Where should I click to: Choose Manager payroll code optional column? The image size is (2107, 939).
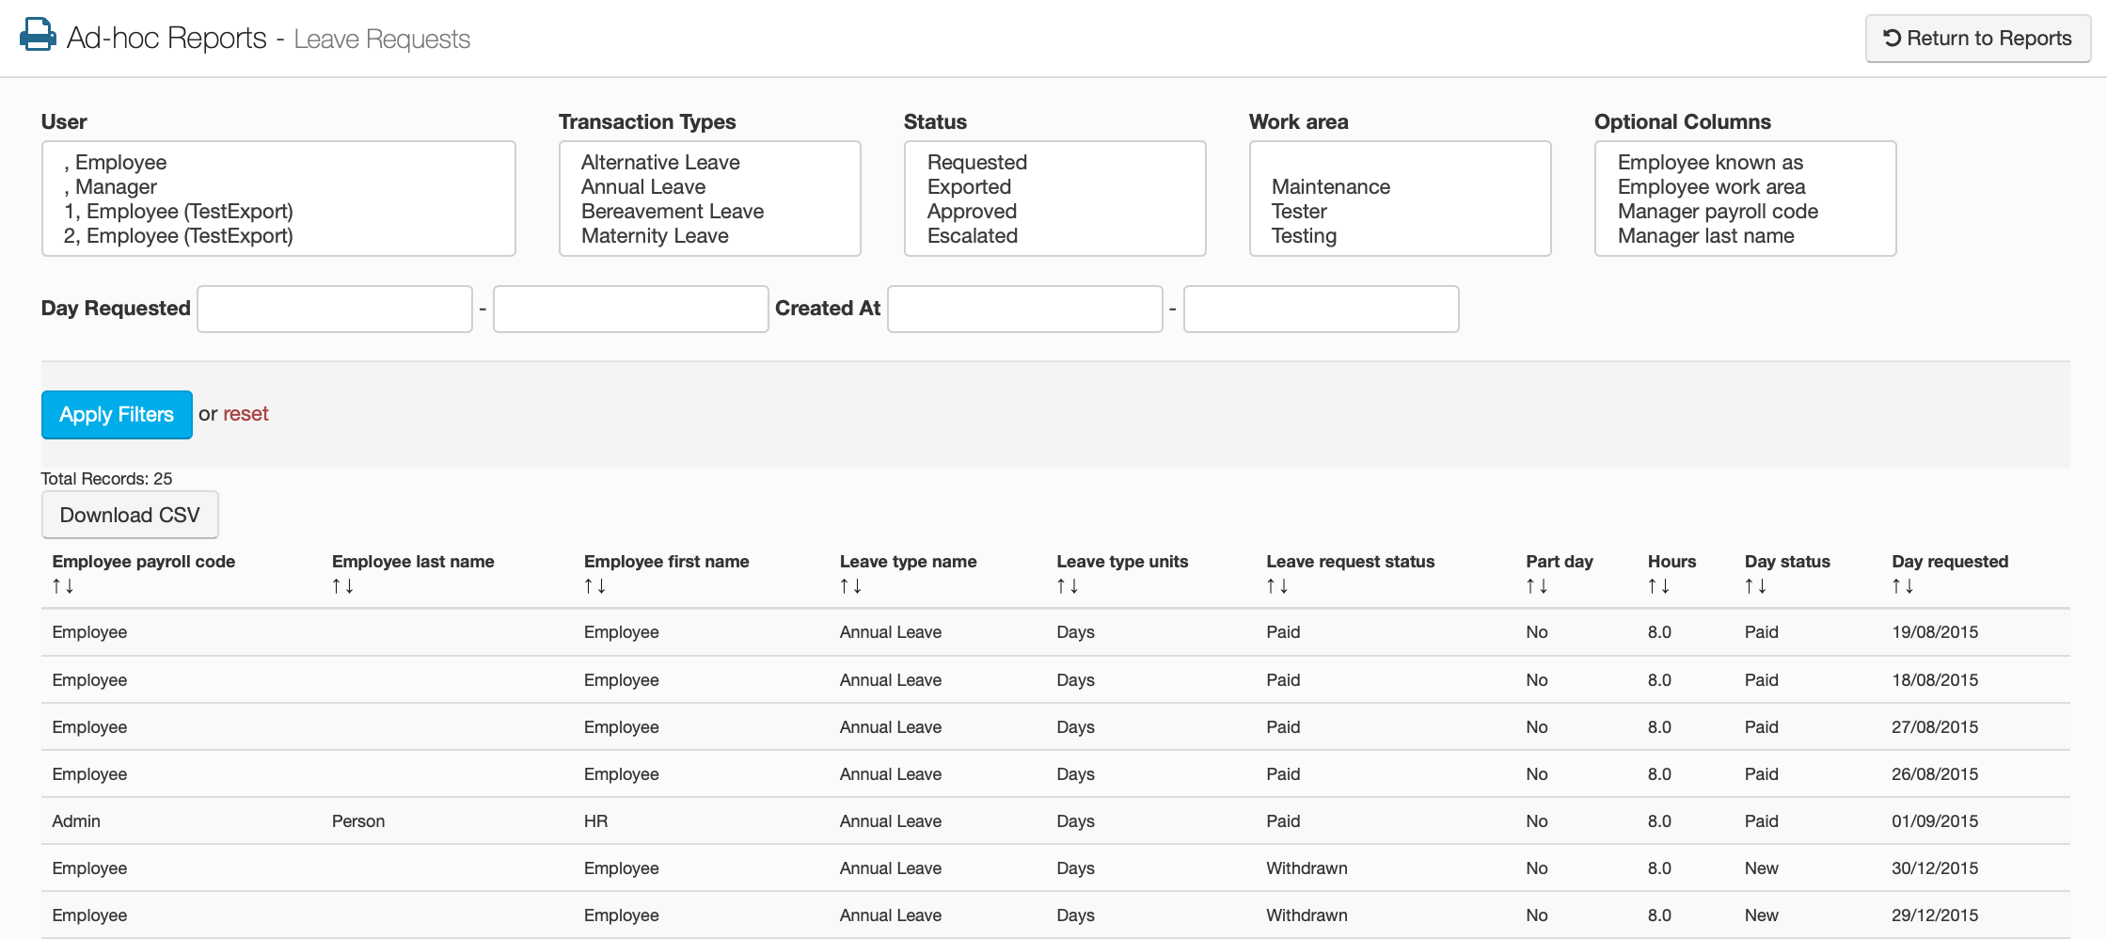[x=1718, y=212]
